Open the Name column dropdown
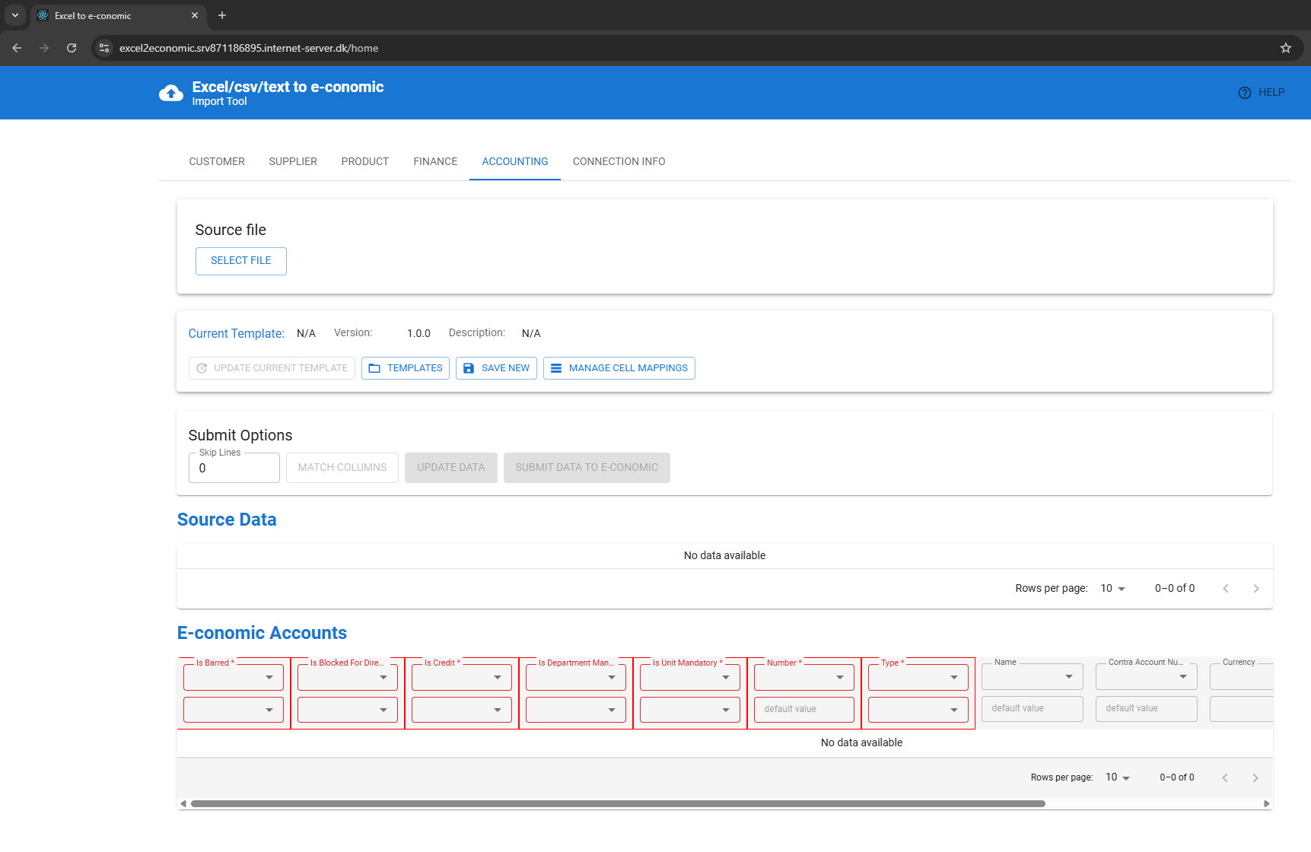 click(x=1033, y=676)
